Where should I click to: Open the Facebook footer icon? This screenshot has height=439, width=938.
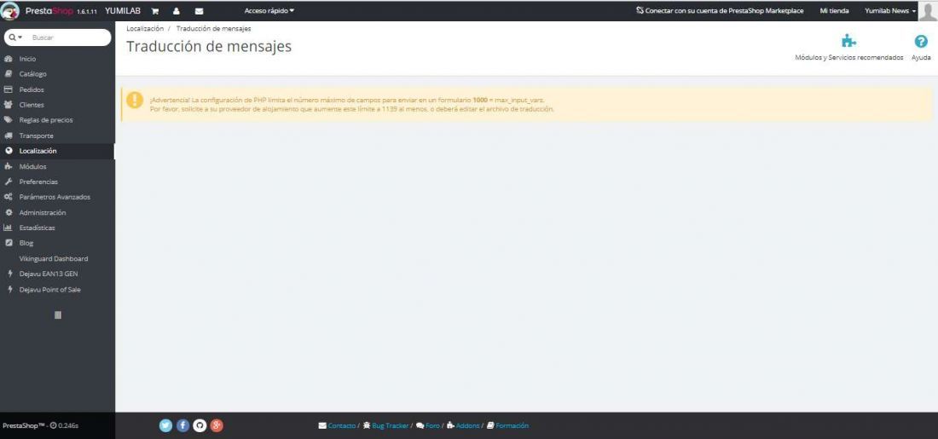pos(183,426)
